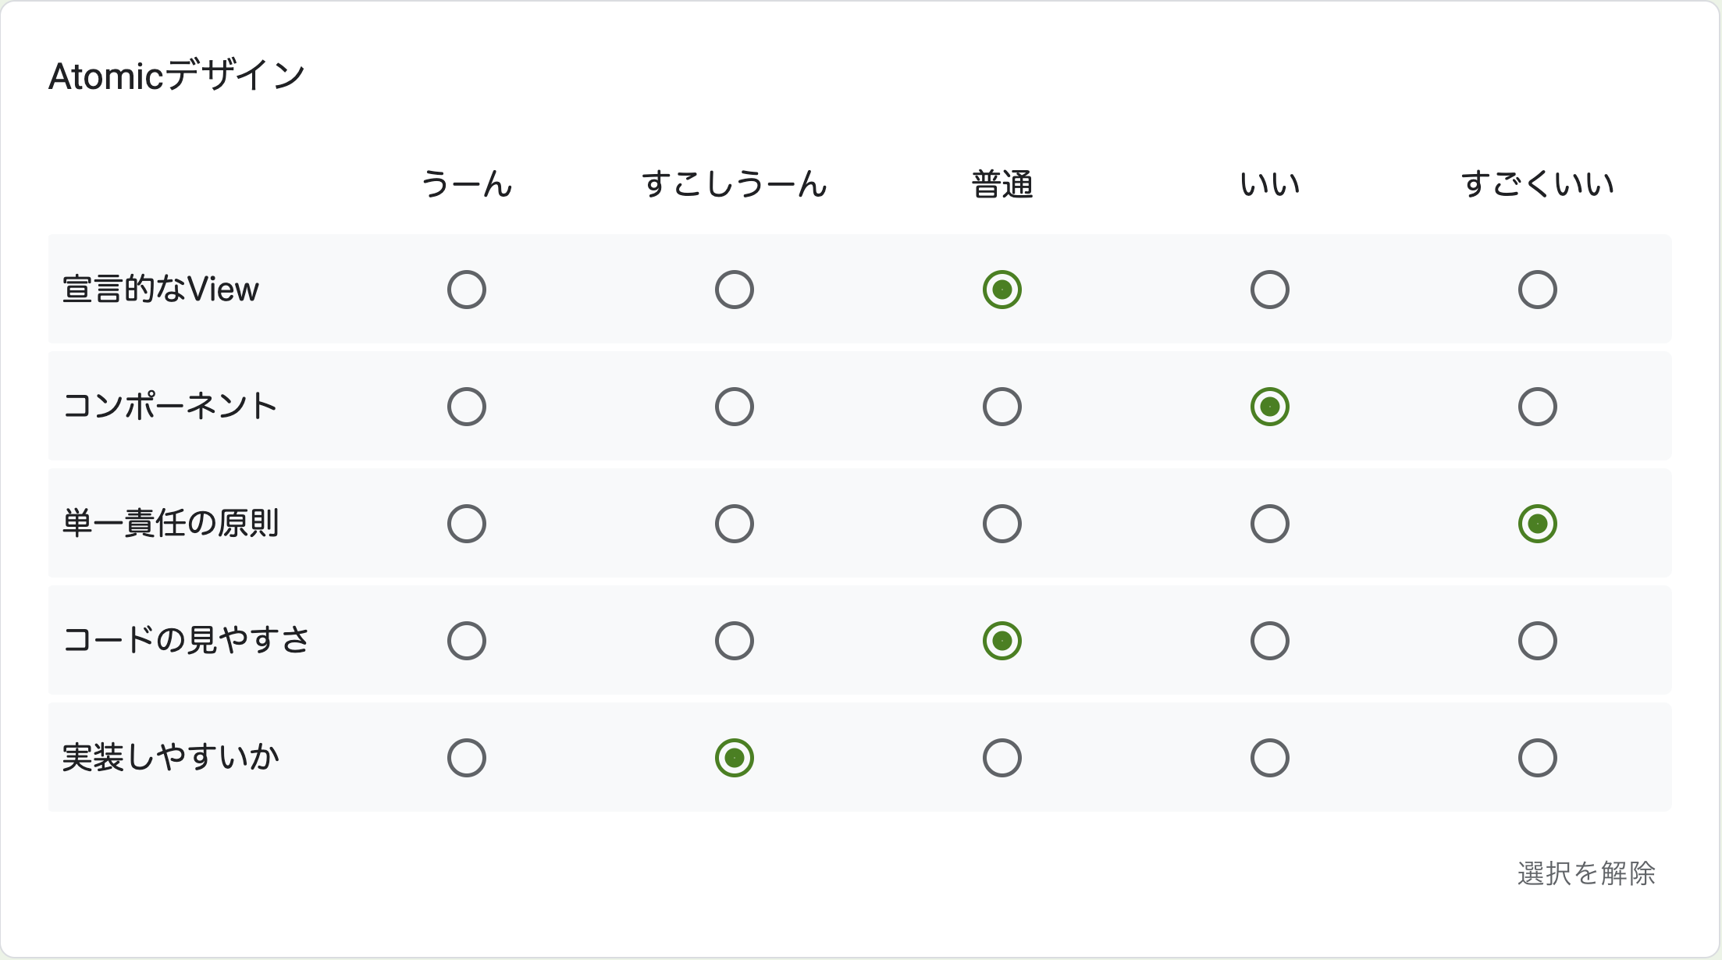Select うーん for 宣言的なView

tap(466, 289)
